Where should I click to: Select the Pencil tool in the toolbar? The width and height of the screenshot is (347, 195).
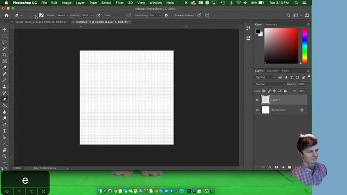pyautogui.click(x=4, y=80)
